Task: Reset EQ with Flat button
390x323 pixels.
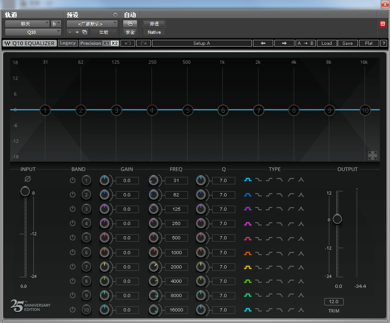Action: click(369, 43)
